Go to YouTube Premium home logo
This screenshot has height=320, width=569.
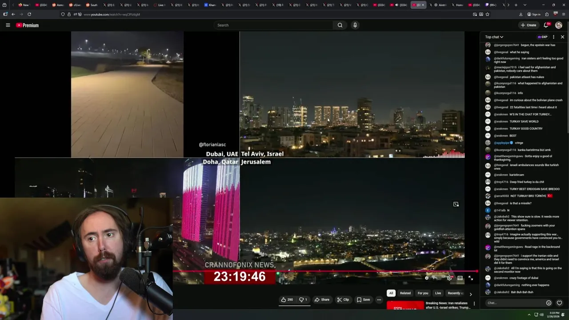[x=28, y=25]
